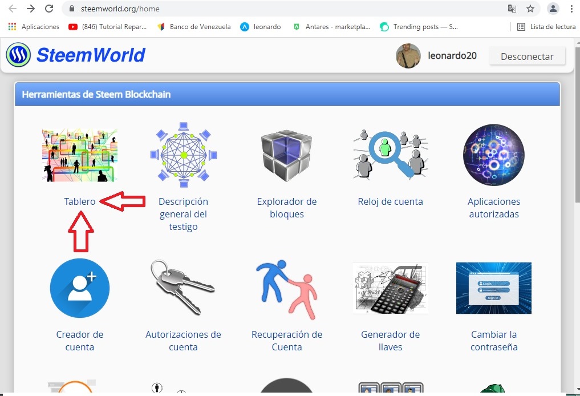Click the Desconectar button

pyautogui.click(x=527, y=56)
